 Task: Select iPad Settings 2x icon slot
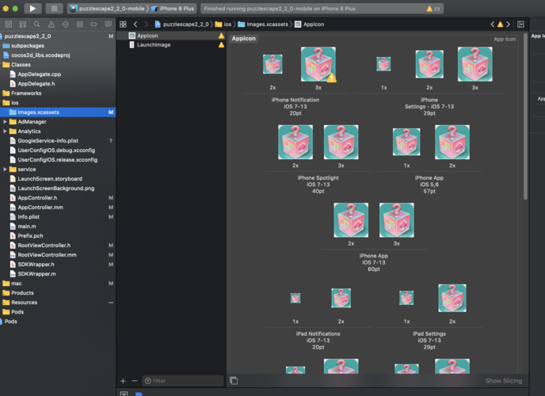click(452, 298)
